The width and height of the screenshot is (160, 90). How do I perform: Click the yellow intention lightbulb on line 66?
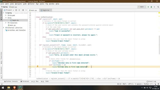click(37, 66)
